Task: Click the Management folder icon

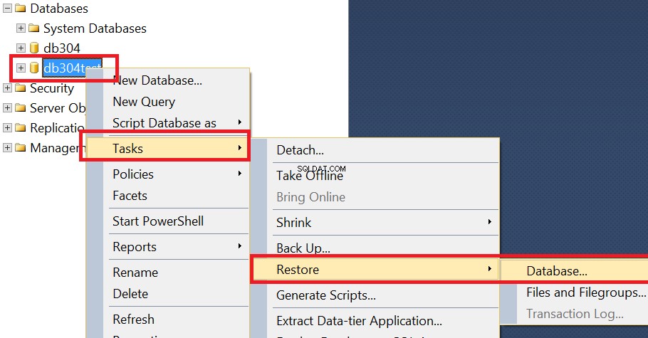Action: [x=20, y=147]
